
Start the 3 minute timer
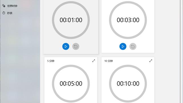click(123, 46)
